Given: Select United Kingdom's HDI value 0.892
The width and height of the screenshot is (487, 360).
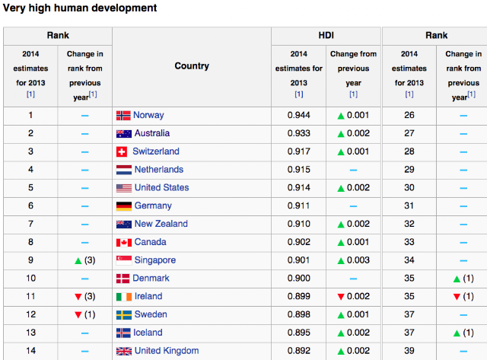Looking at the screenshot, I should coord(299,351).
